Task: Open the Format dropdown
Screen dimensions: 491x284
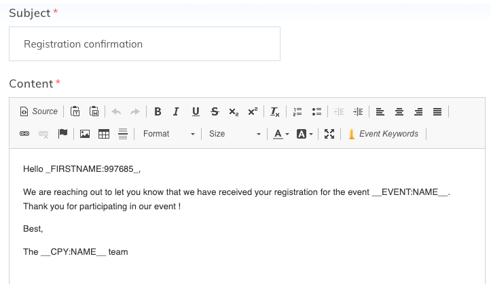Action: pyautogui.click(x=169, y=134)
